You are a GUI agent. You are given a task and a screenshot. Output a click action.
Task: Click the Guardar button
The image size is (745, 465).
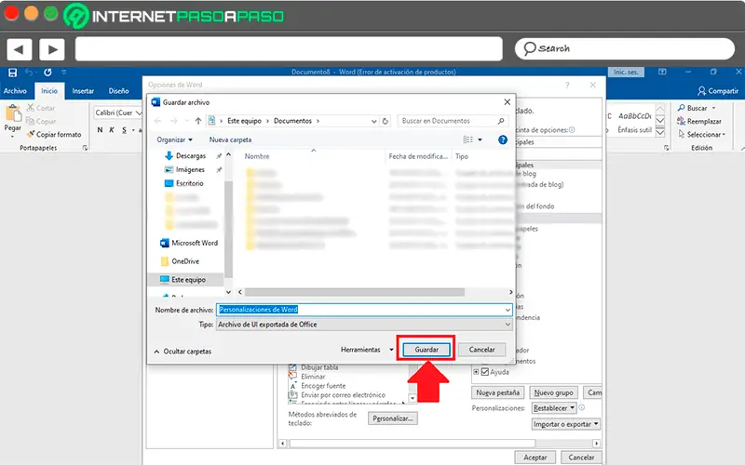(x=427, y=350)
